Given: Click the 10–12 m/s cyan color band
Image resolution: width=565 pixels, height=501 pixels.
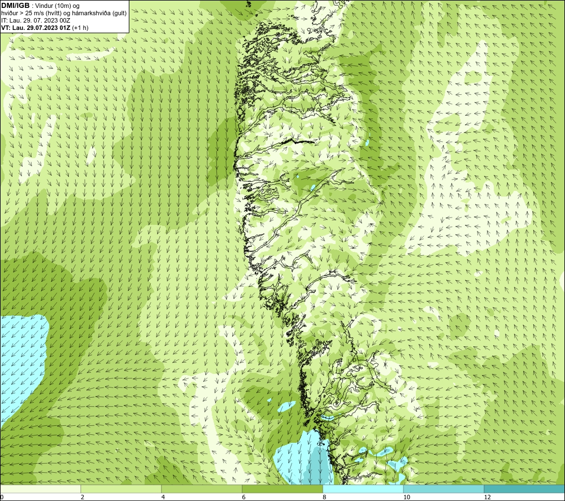Looking at the screenshot, I should [x=444, y=489].
